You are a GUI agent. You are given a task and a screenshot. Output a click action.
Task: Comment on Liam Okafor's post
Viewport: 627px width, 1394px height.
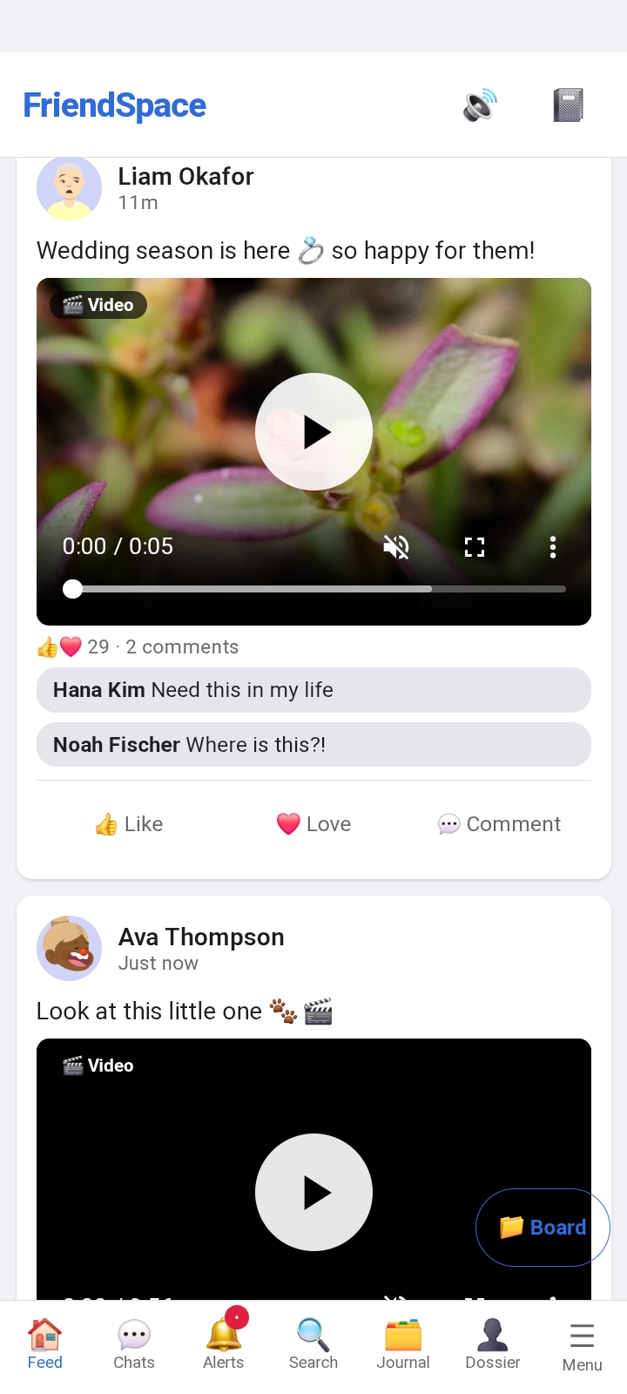499,824
